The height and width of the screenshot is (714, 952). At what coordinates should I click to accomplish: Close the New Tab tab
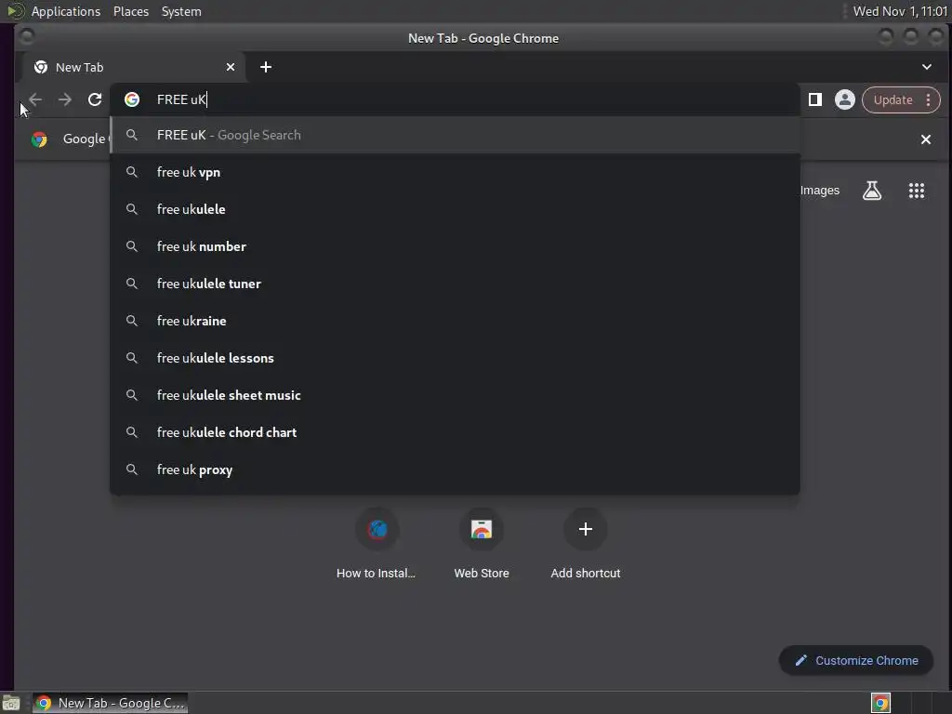coord(231,67)
